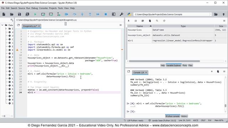Open file using toolbar folder icon
The height and width of the screenshot is (128, 228).
(x=12, y=14)
